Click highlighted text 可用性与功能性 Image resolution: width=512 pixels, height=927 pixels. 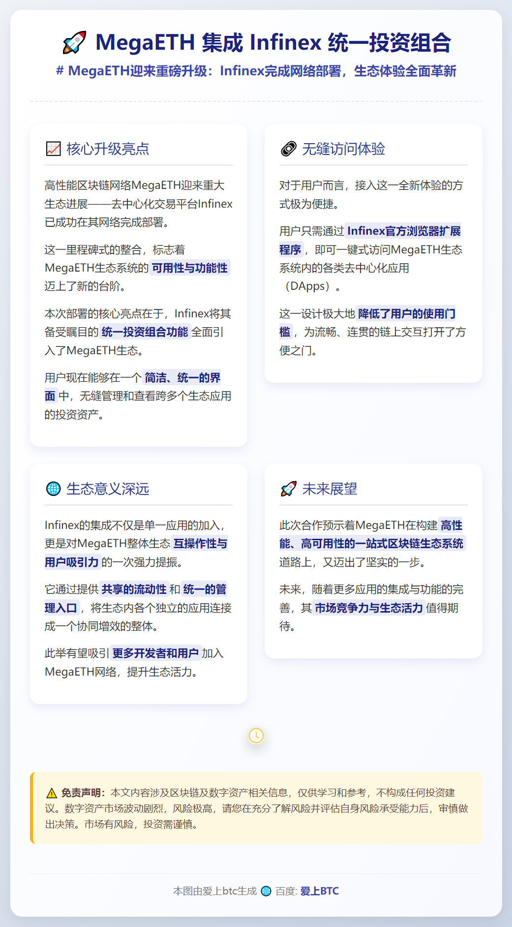(190, 268)
